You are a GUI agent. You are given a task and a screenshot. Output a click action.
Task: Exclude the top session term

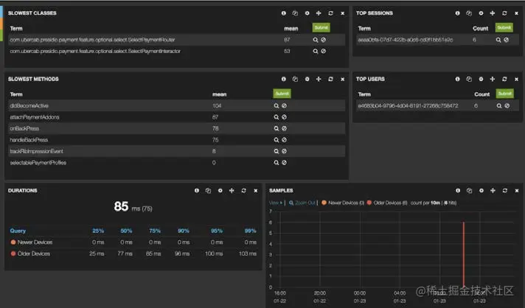click(506, 40)
